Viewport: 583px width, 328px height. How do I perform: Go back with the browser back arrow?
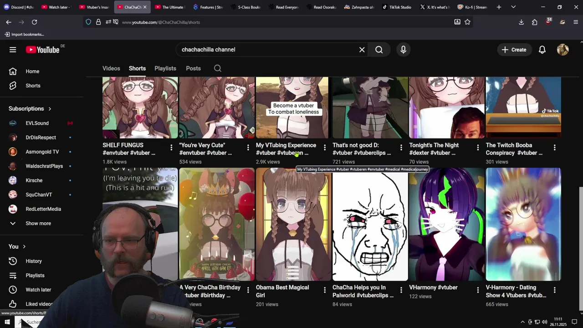click(9, 22)
